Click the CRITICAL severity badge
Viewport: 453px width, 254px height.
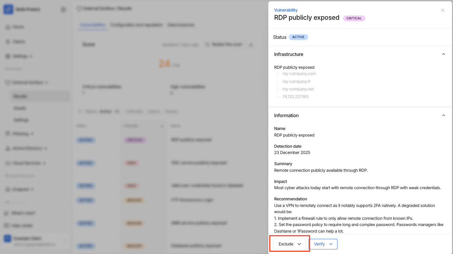pos(354,18)
